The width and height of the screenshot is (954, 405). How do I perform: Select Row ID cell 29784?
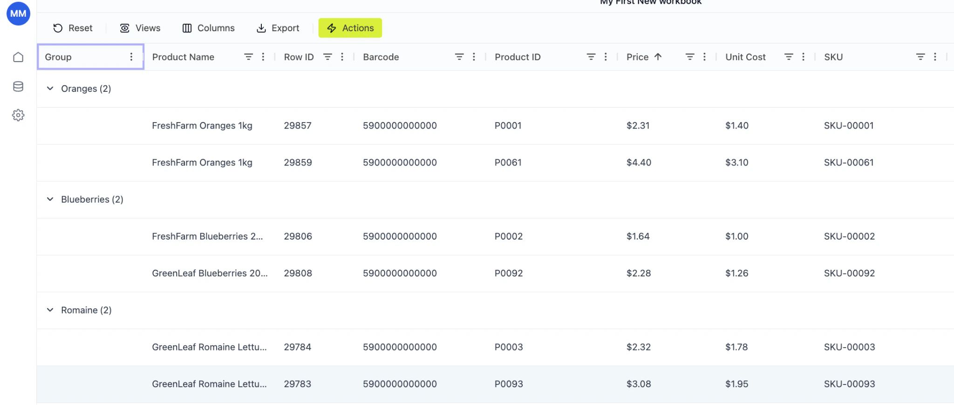point(298,347)
